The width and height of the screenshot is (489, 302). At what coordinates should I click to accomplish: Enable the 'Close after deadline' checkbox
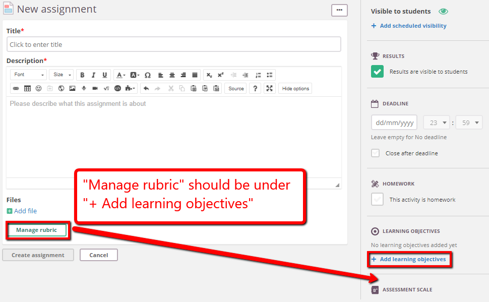pyautogui.click(x=376, y=153)
